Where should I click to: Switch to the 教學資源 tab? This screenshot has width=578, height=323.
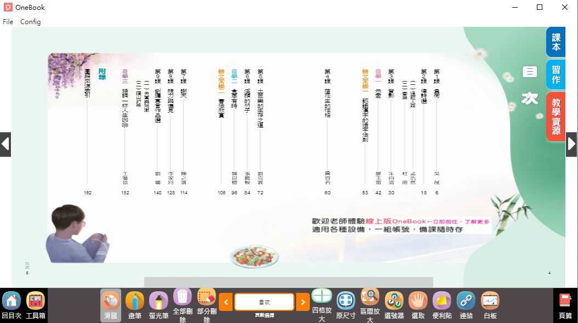556,116
